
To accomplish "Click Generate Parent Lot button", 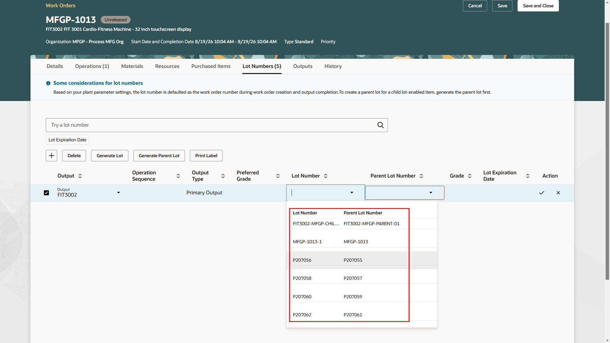I will coord(159,156).
